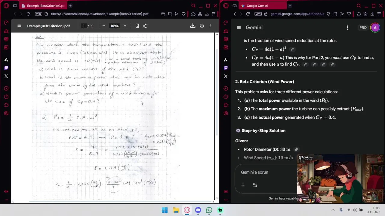The height and width of the screenshot is (216, 385).
Task: Click source link icon after CP formula
Action: coord(292,49)
